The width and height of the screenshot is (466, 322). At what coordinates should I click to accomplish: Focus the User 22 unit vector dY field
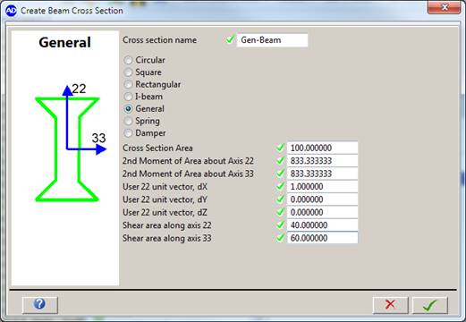tap(322, 199)
